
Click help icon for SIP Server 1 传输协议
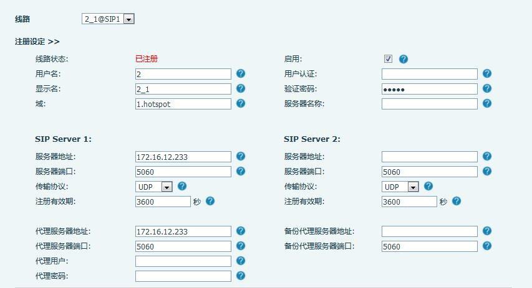tap(182, 186)
